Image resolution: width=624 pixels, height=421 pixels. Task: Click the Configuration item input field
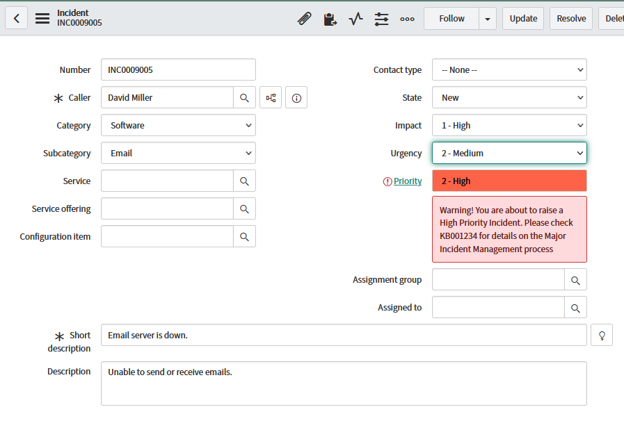167,236
